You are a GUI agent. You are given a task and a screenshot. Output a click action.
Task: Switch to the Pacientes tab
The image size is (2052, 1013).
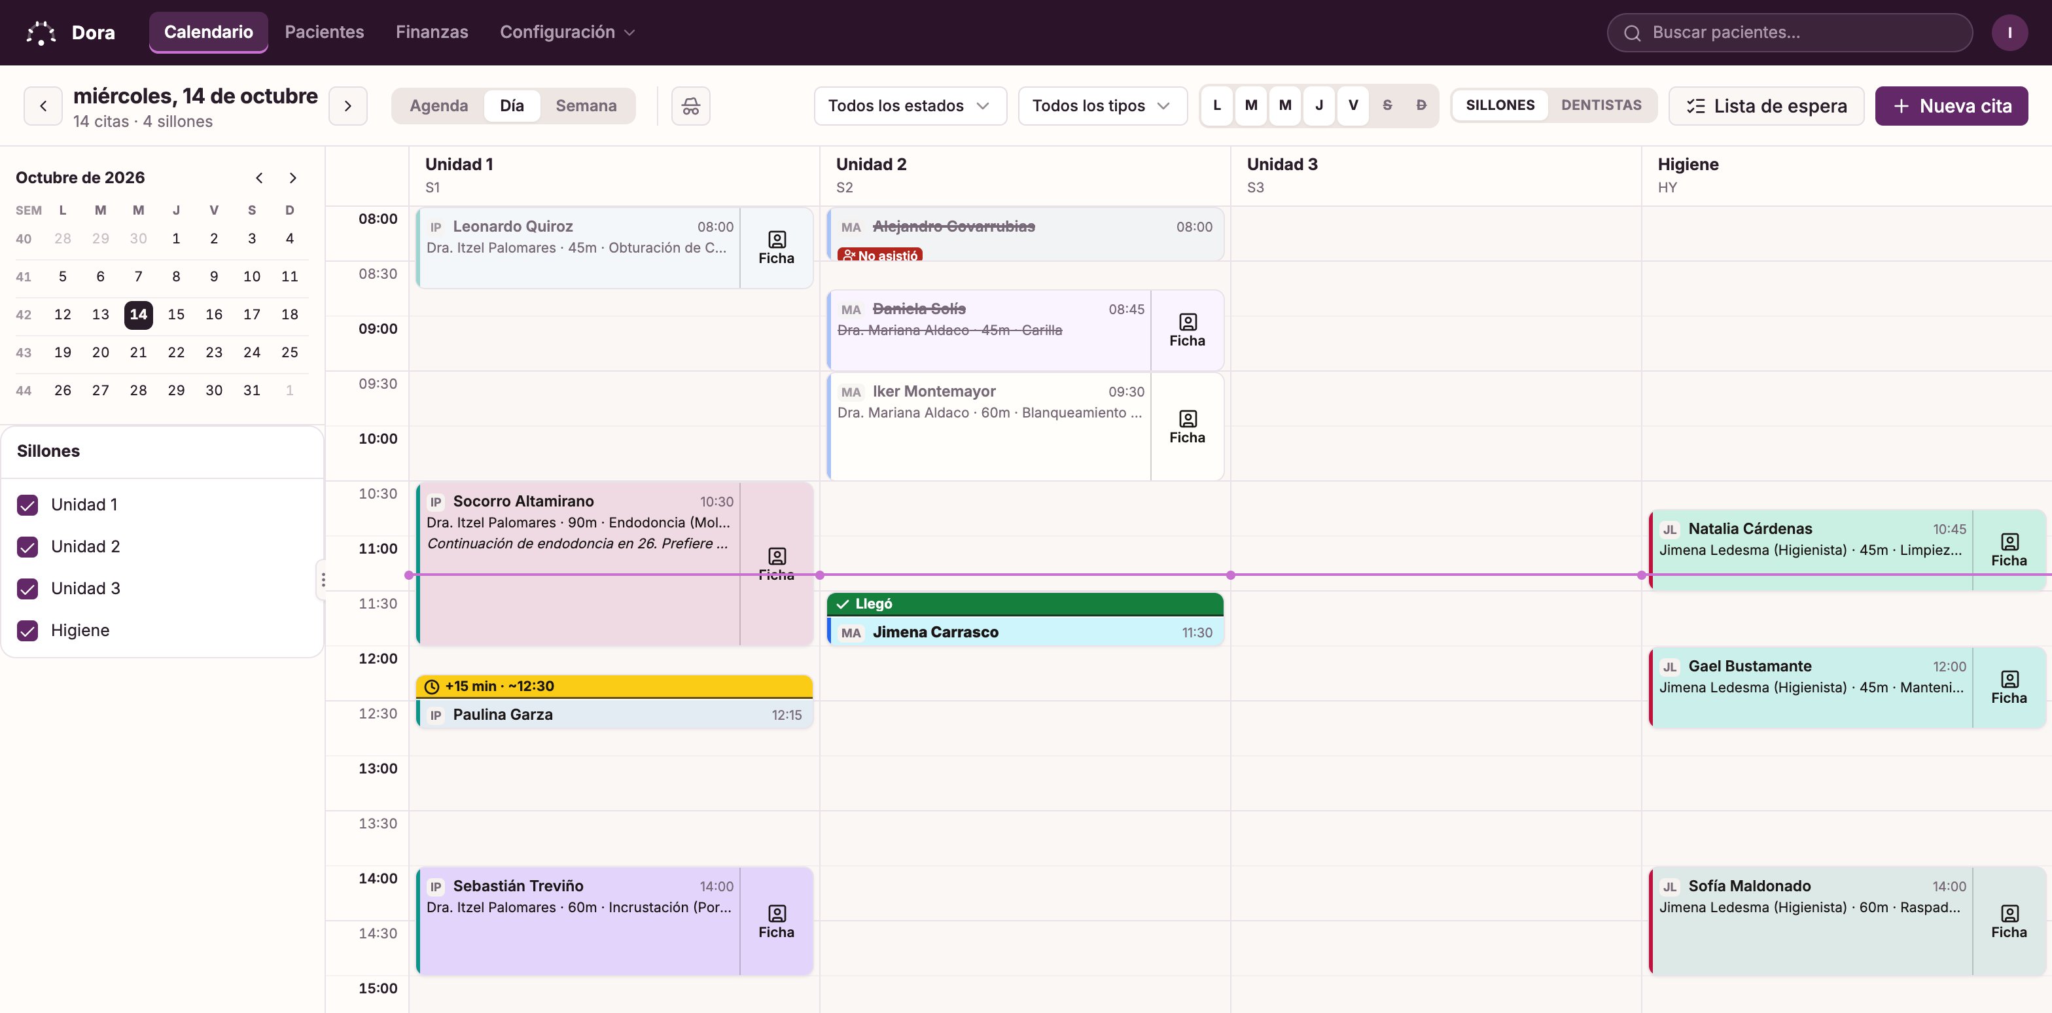[x=324, y=33]
